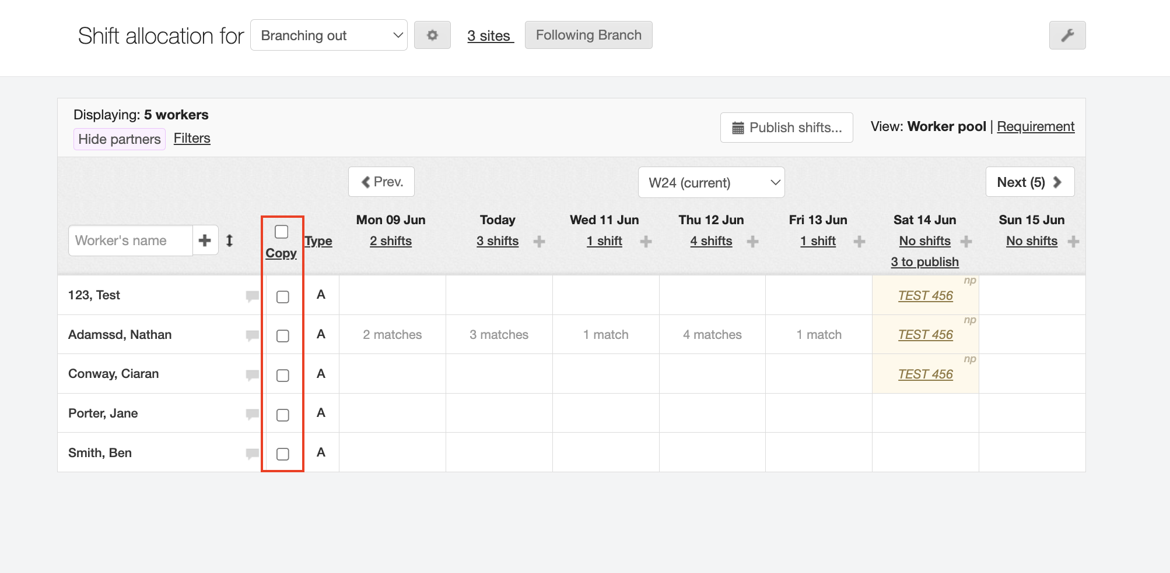
Task: Click the wrench tools icon button
Action: pyautogui.click(x=1067, y=35)
